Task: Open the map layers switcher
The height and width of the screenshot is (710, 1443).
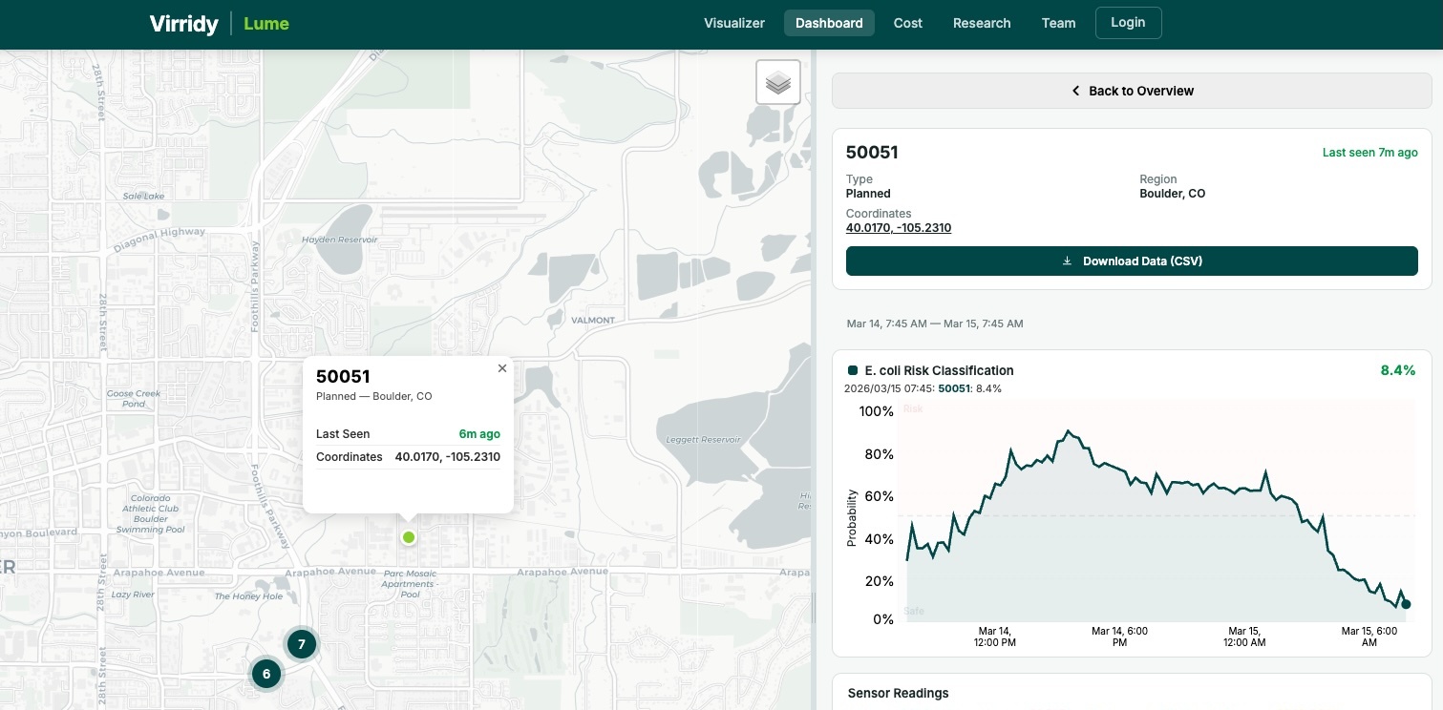Action: point(777,82)
